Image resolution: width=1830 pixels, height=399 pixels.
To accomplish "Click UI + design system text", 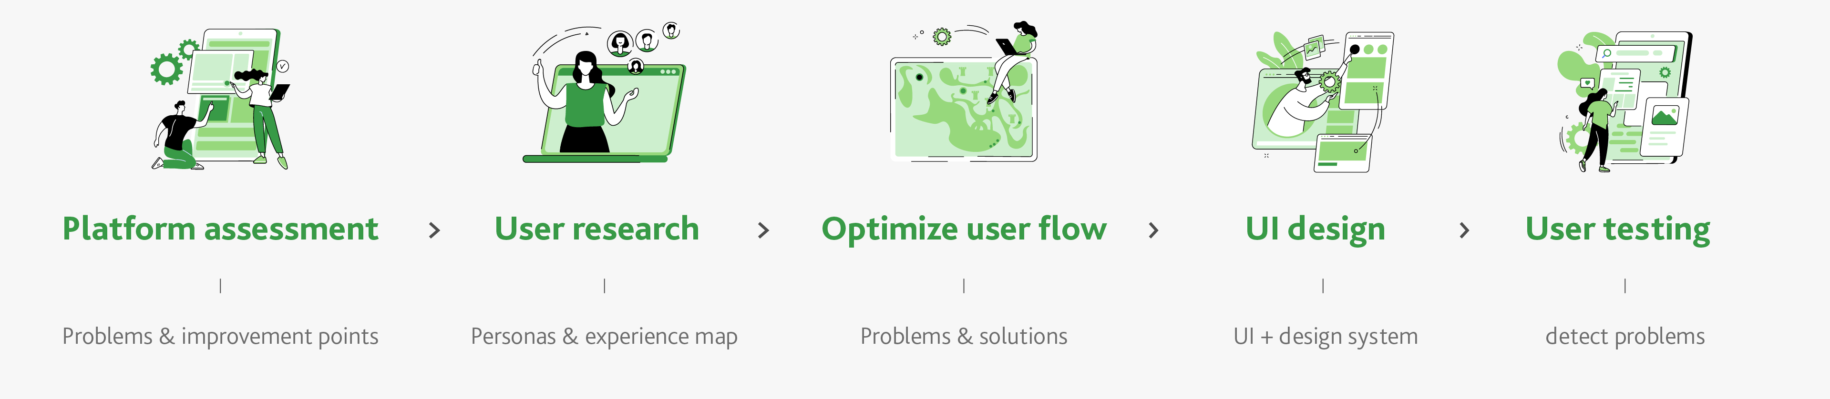I will click(x=1326, y=336).
